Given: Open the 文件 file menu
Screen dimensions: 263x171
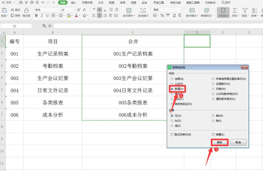Looking at the screenshot, I should tap(9, 2).
